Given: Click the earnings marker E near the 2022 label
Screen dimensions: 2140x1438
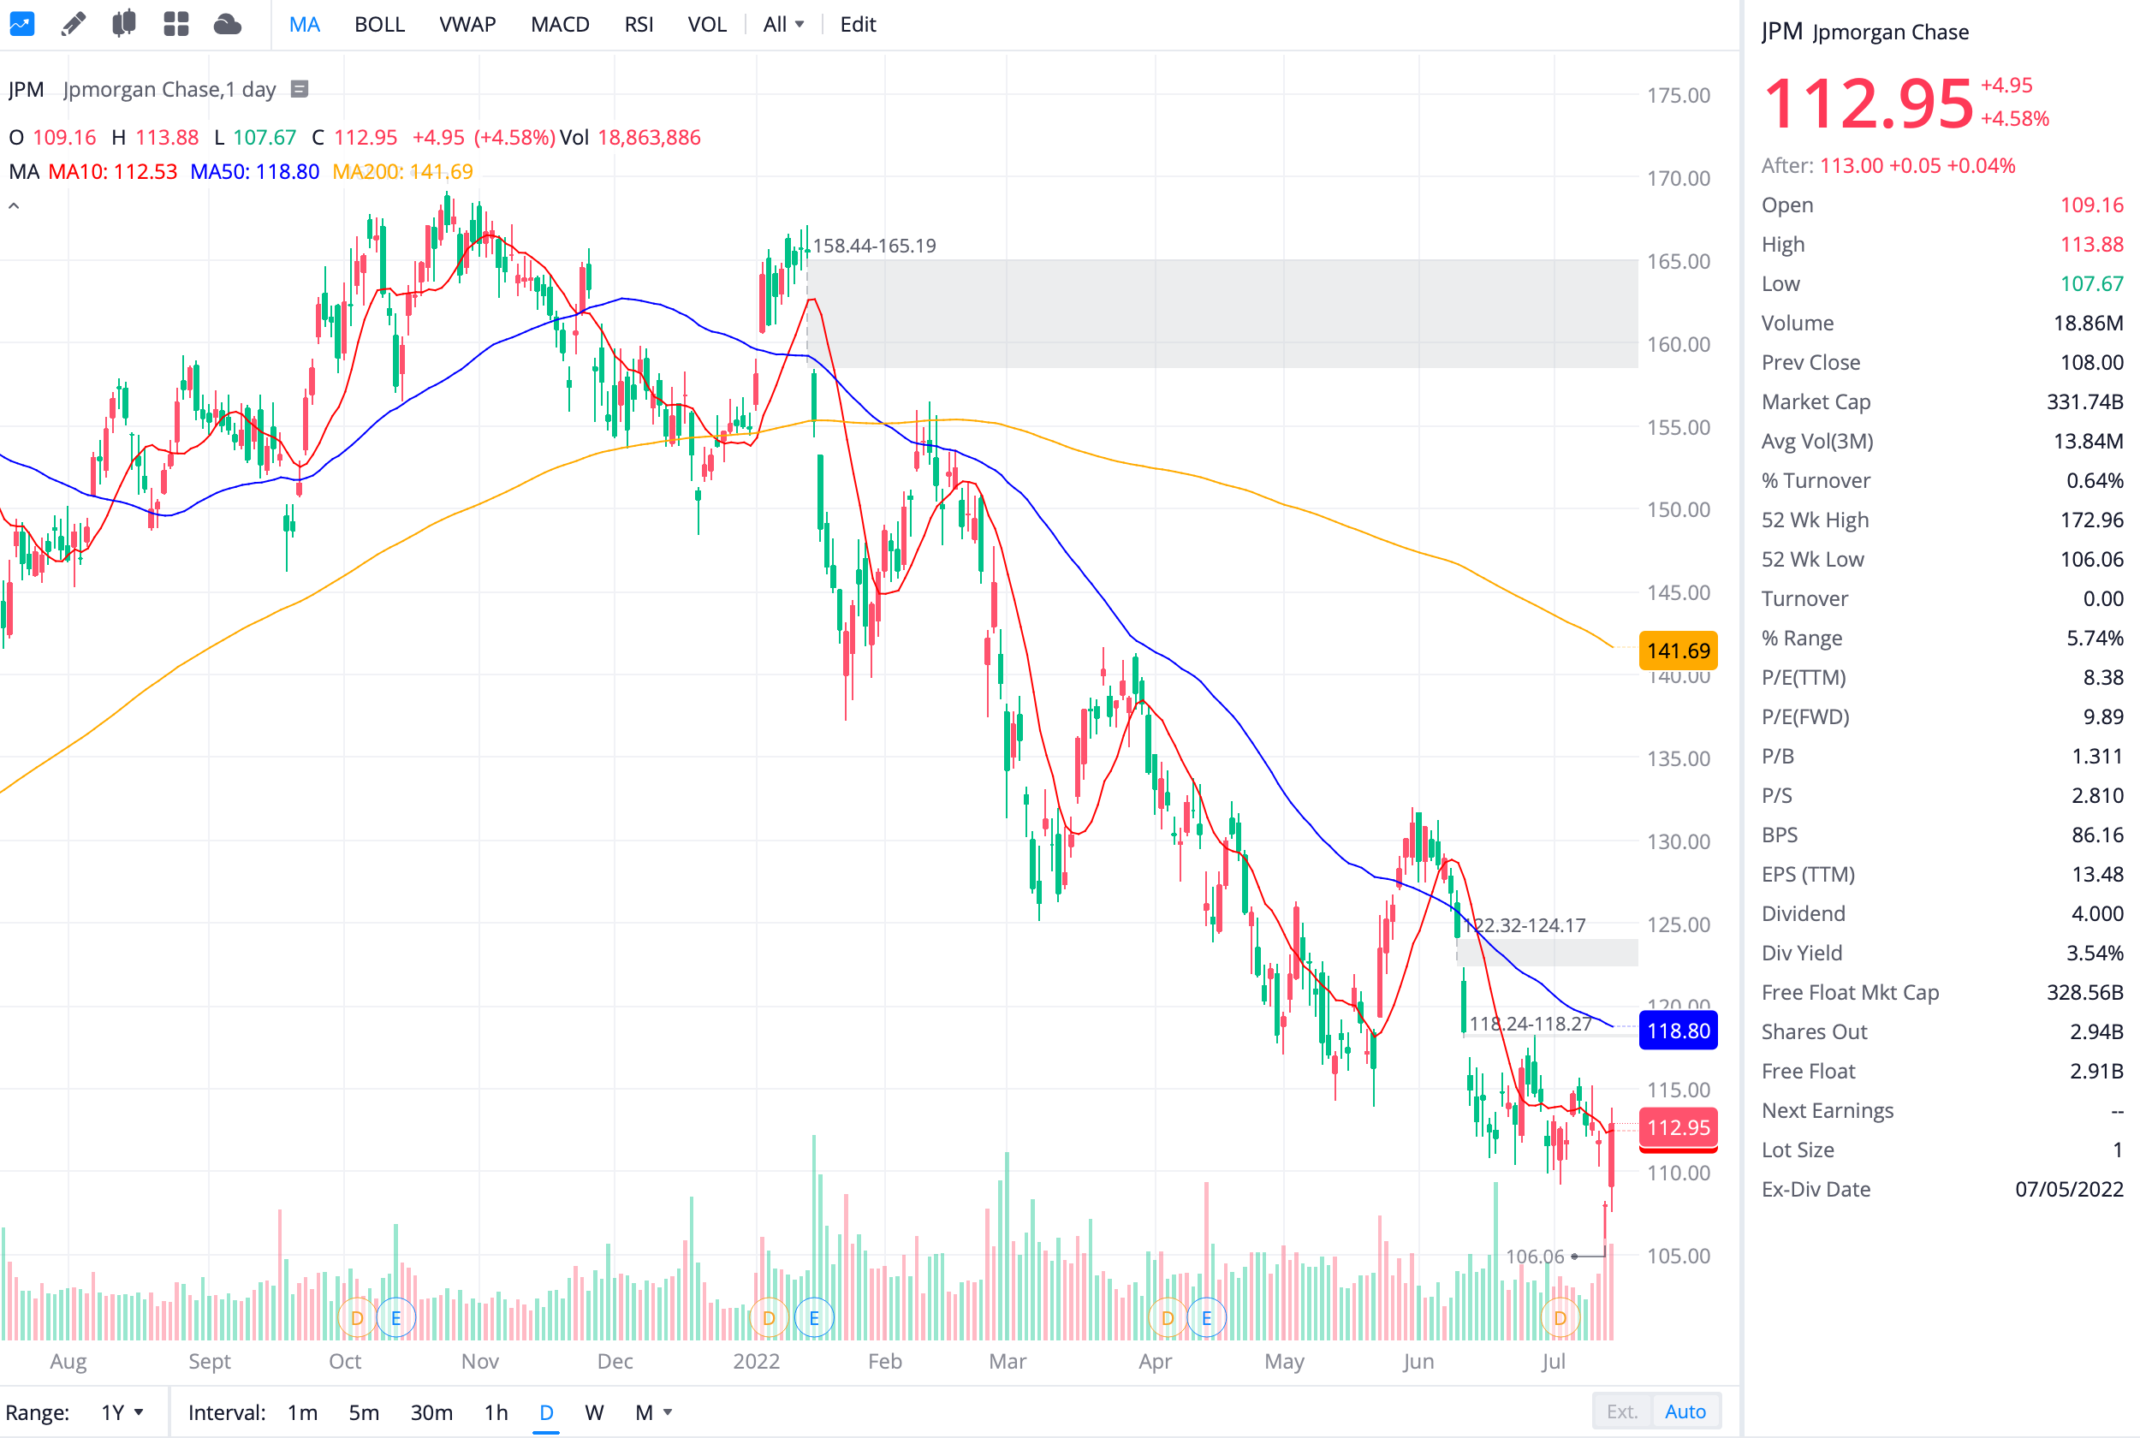Looking at the screenshot, I should click(814, 1318).
